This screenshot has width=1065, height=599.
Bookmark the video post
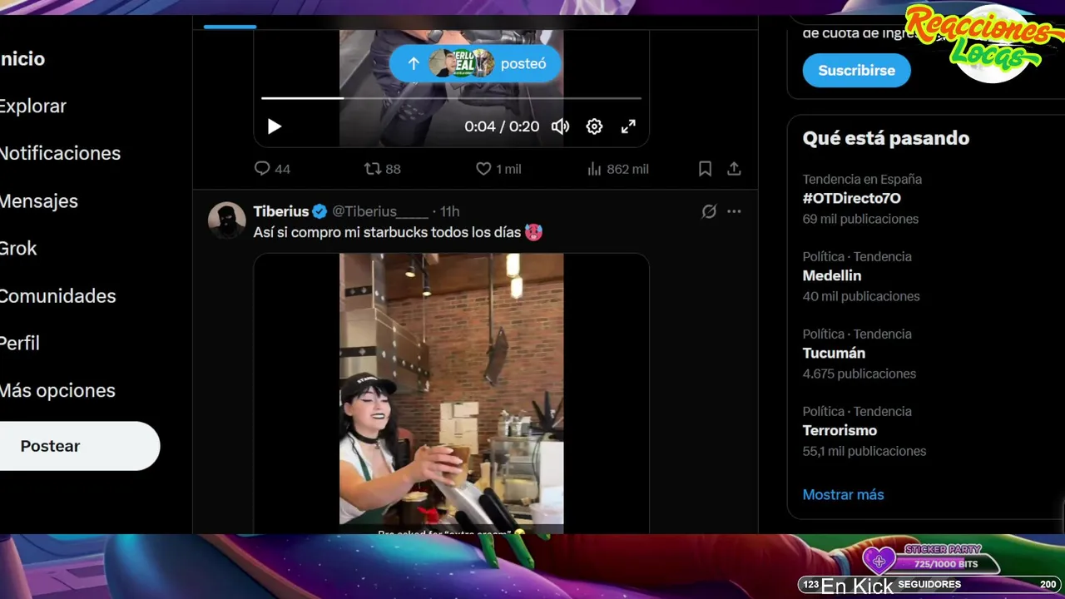tap(705, 169)
